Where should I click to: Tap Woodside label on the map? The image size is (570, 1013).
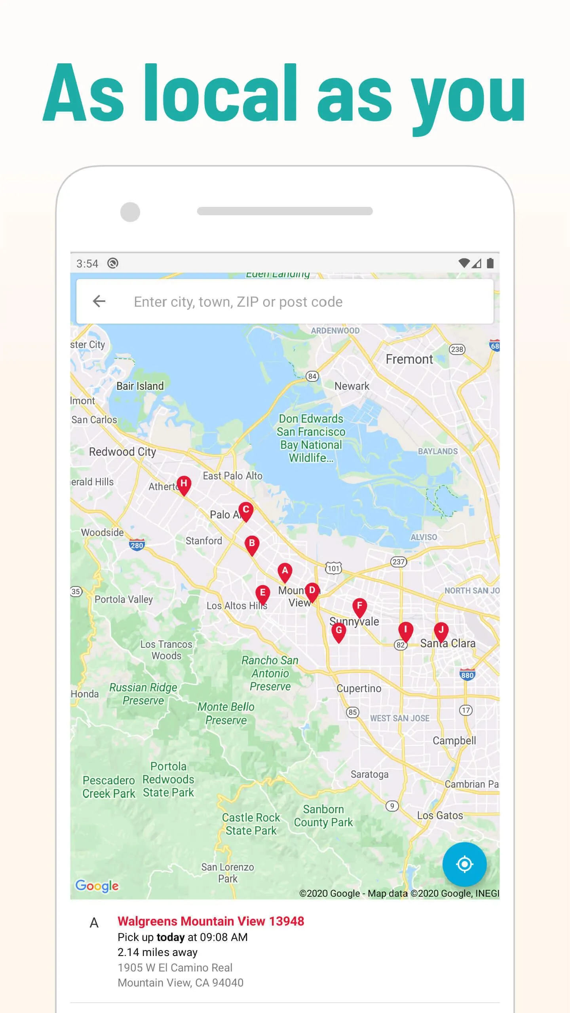102,533
